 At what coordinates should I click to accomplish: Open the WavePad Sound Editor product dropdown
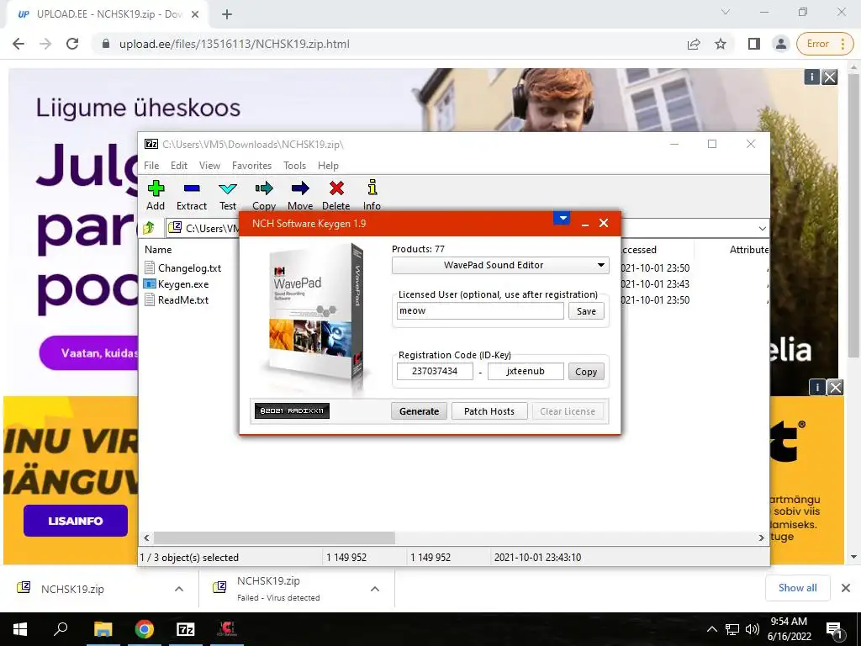pos(500,265)
